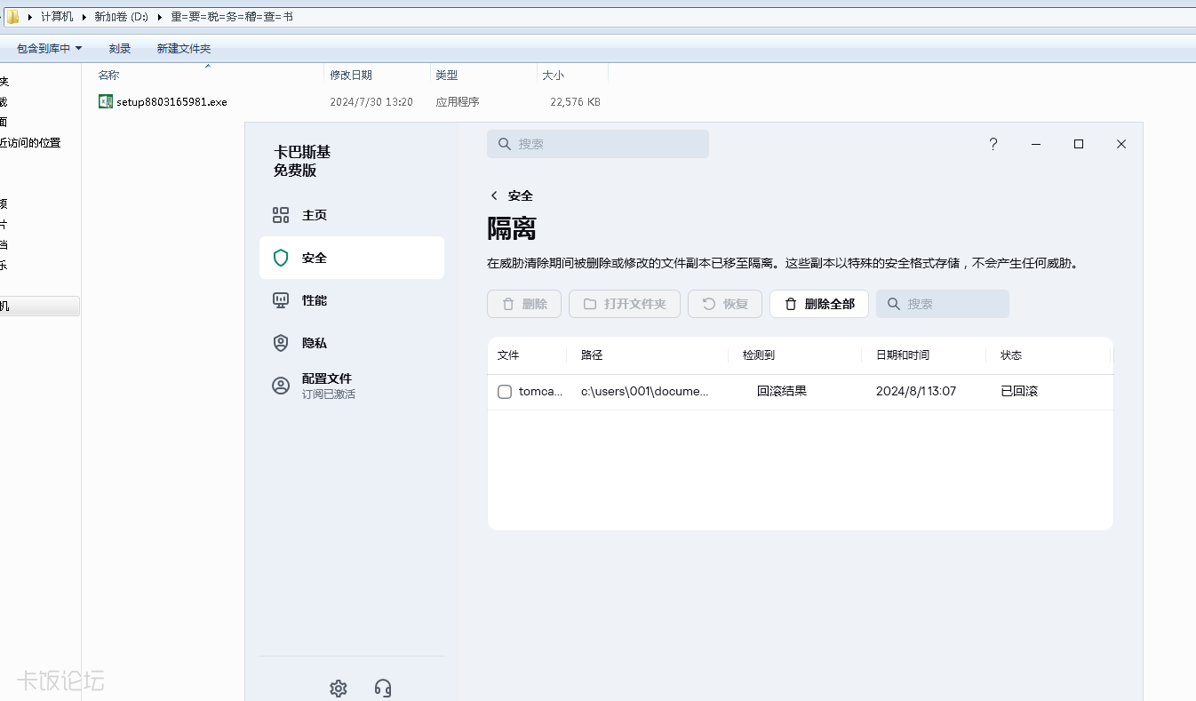Click the path c:\users\001\docume... cell

(644, 391)
